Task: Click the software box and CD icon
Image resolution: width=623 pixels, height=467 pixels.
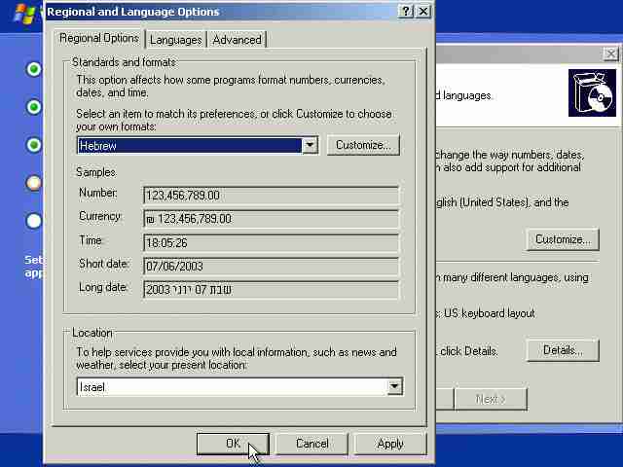Action: click(592, 93)
